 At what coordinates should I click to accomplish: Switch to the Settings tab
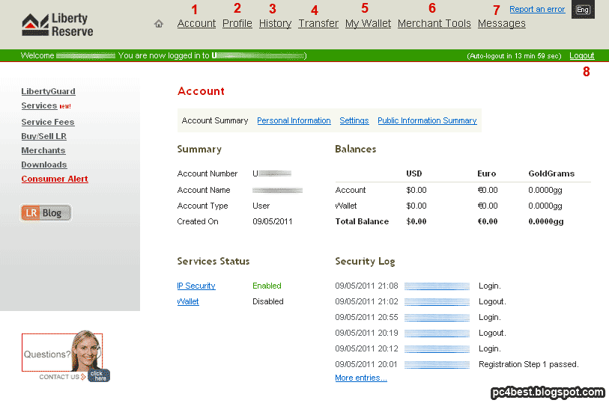354,120
